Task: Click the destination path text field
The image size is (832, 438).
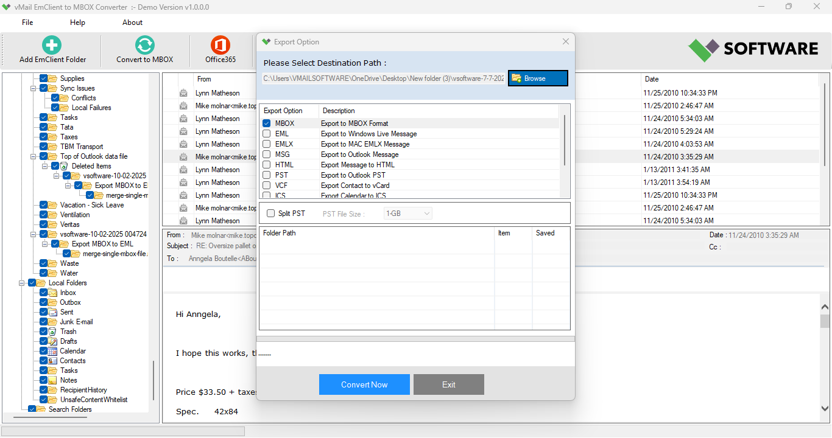Action: [x=384, y=78]
